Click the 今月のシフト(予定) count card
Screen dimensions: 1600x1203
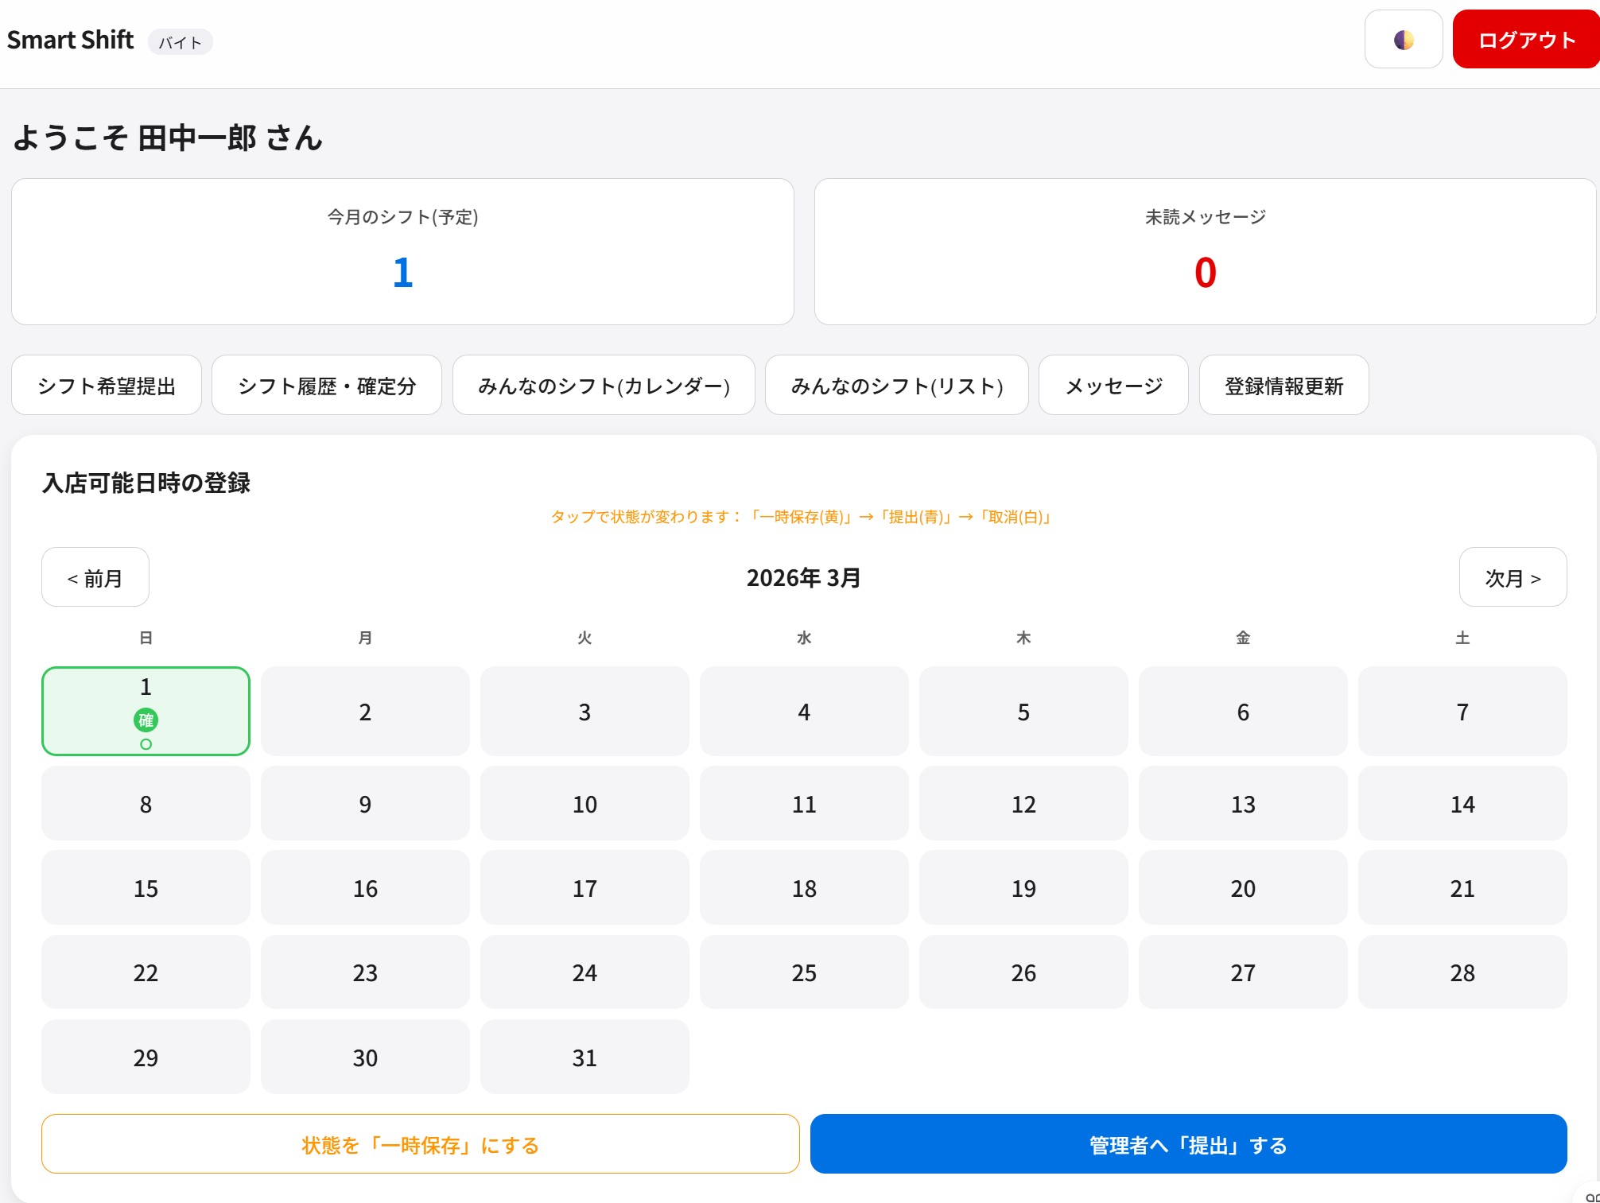(x=402, y=251)
